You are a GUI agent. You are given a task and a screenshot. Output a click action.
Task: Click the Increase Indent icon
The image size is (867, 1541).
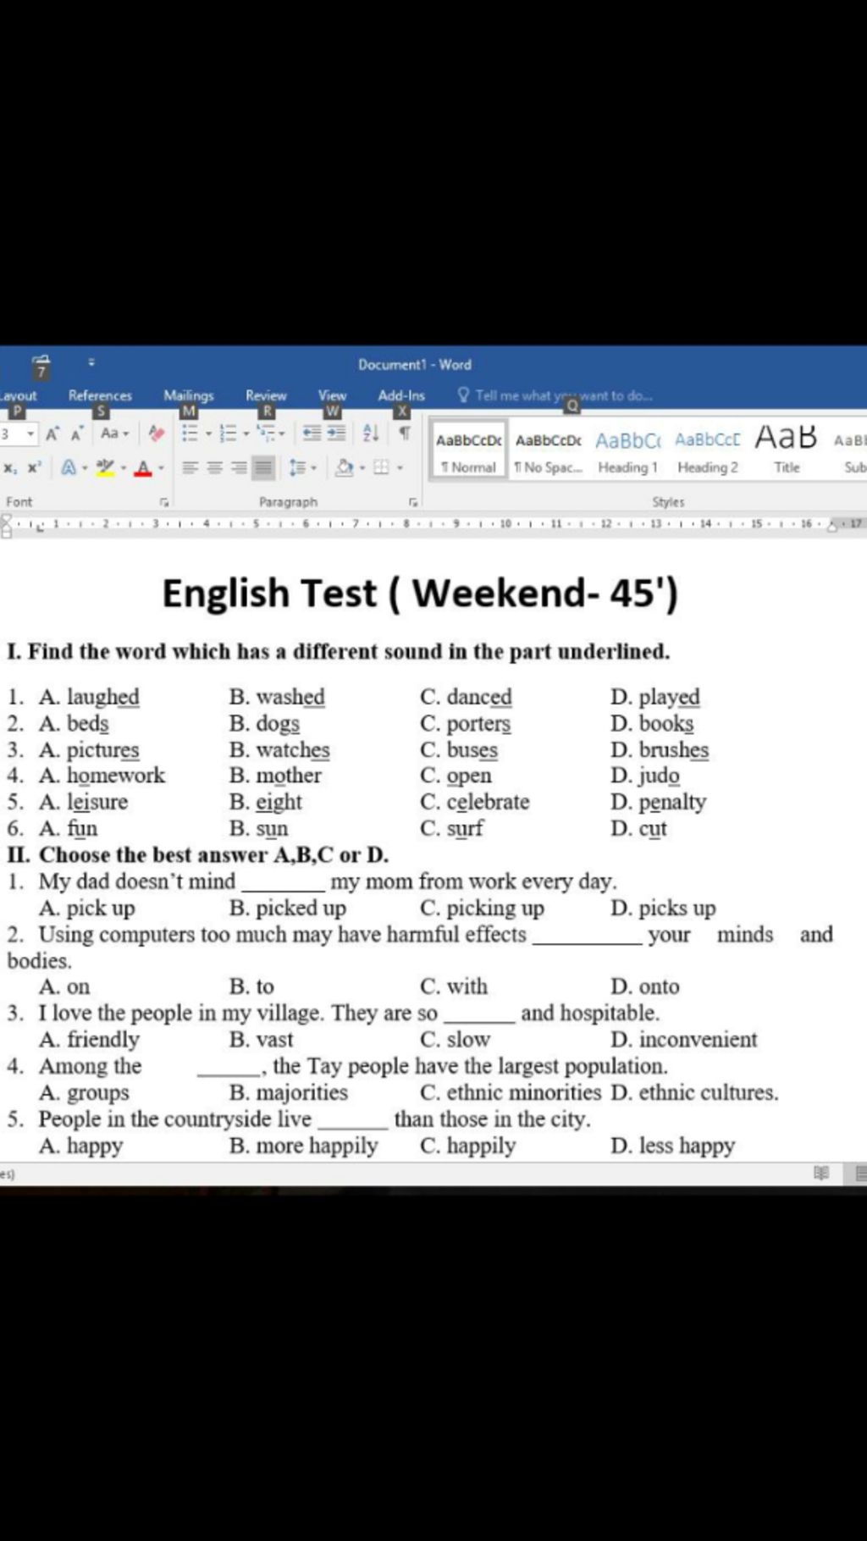point(337,434)
